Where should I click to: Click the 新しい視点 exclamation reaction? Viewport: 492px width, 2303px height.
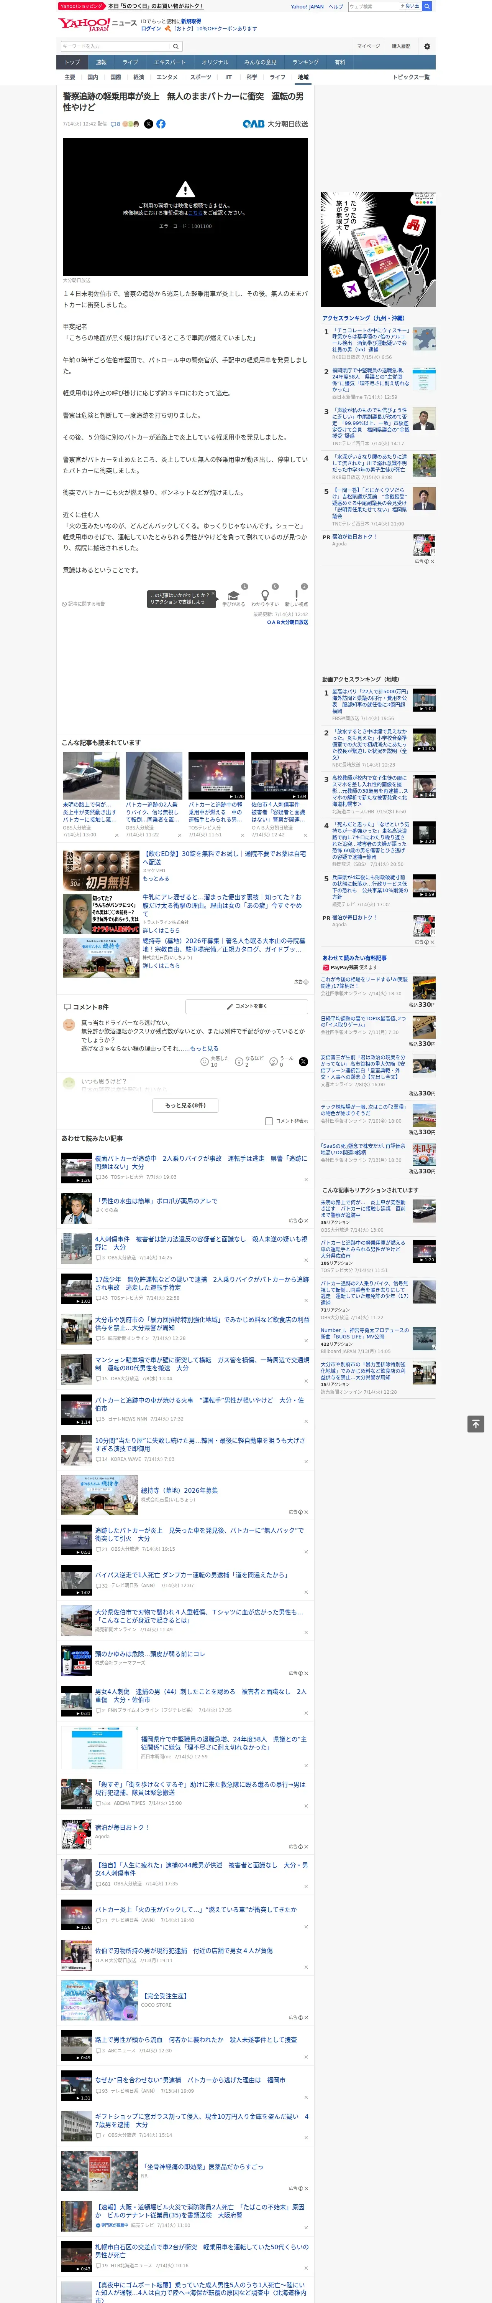[297, 597]
